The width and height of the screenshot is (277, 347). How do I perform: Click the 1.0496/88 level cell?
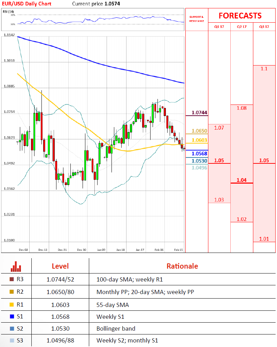[60, 340]
